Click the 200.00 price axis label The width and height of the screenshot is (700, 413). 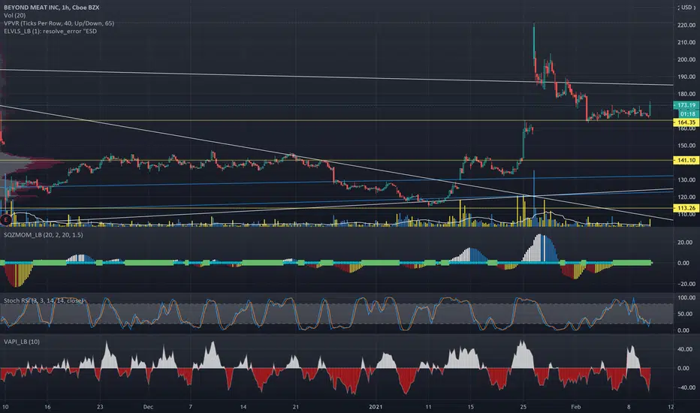pos(686,59)
